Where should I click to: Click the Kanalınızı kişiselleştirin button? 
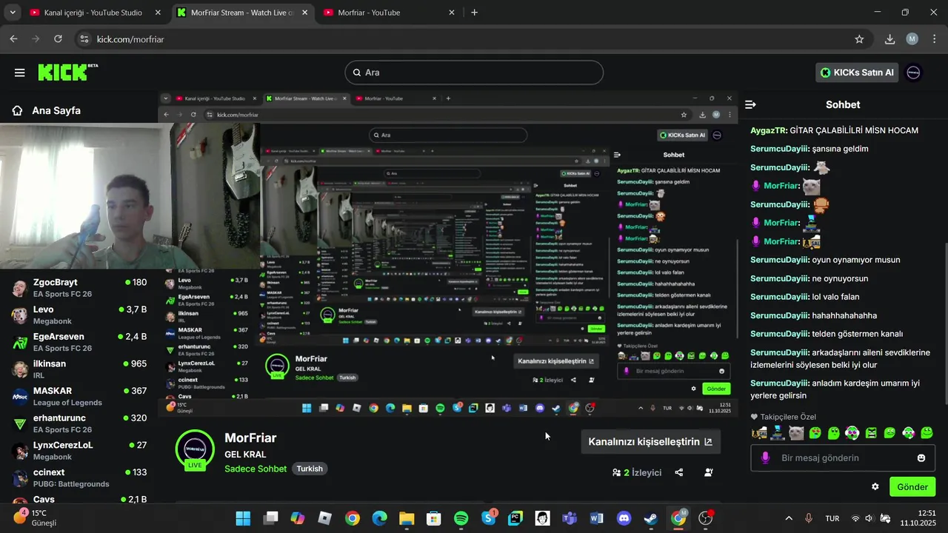pyautogui.click(x=650, y=441)
